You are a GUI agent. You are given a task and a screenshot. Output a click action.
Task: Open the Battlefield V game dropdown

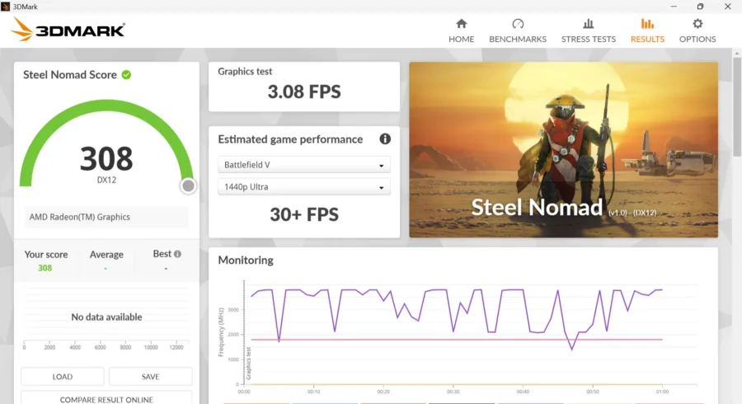(303, 165)
